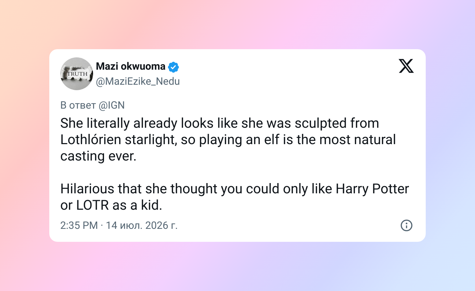Click the phrase "casting ever."
475x291 pixels.
pyautogui.click(x=98, y=156)
